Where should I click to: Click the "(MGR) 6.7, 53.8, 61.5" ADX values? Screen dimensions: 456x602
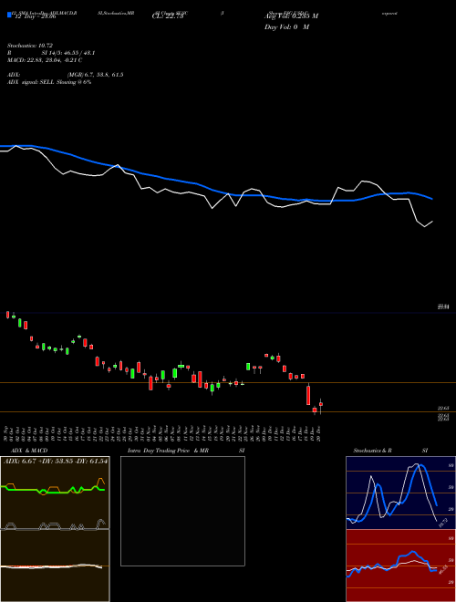95,75
